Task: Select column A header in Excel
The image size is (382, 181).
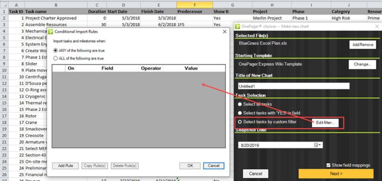Action: click(x=17, y=5)
